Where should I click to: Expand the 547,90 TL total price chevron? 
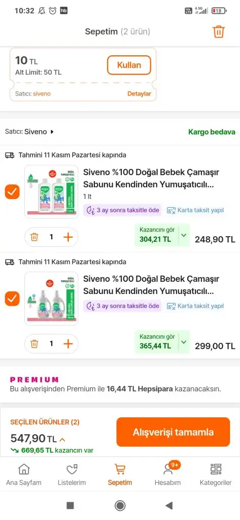(62, 440)
